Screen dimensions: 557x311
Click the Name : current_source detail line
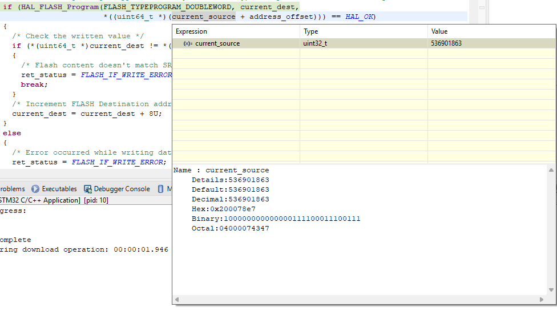coord(221,170)
